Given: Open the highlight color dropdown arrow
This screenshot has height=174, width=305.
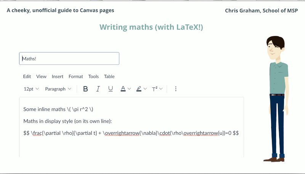Looking at the screenshot, I should [x=145, y=89].
